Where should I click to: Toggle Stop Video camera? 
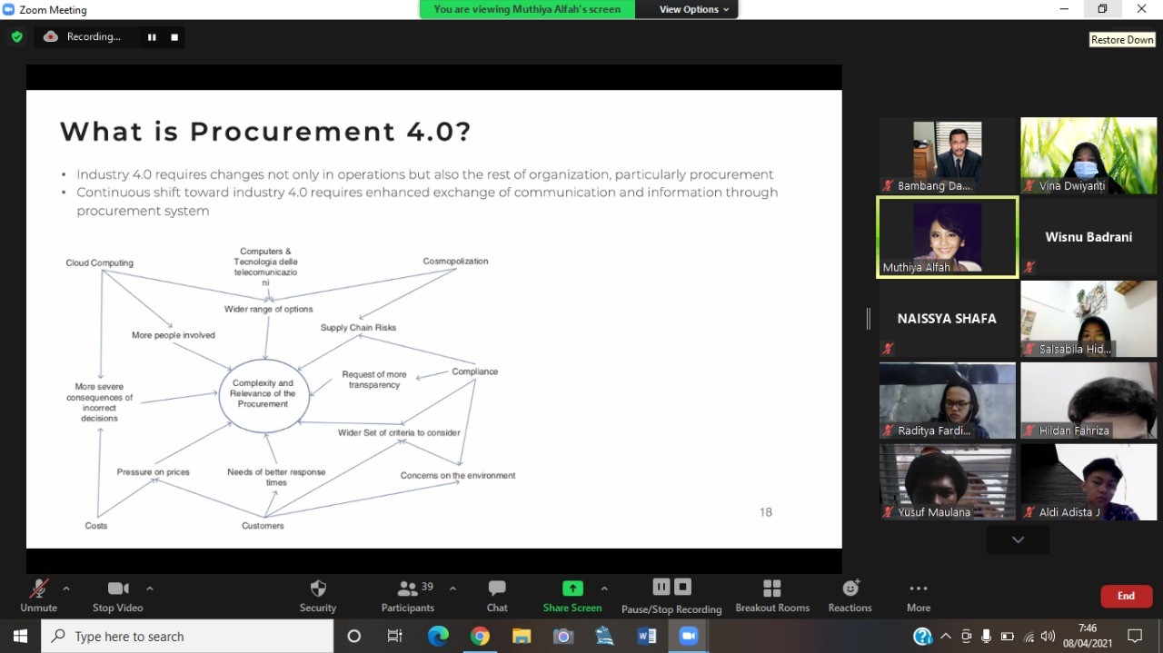[118, 589]
